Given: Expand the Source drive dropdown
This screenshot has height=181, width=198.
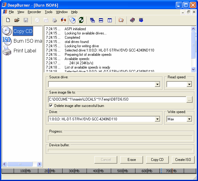Looking at the screenshot, I should (x=157, y=84).
